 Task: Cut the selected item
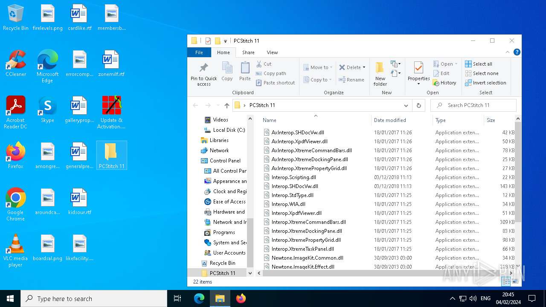264,64
